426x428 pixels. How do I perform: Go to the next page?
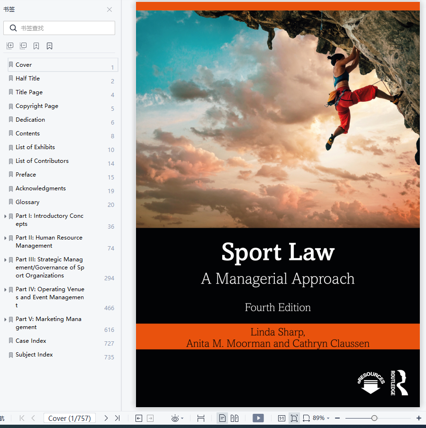[x=106, y=418]
